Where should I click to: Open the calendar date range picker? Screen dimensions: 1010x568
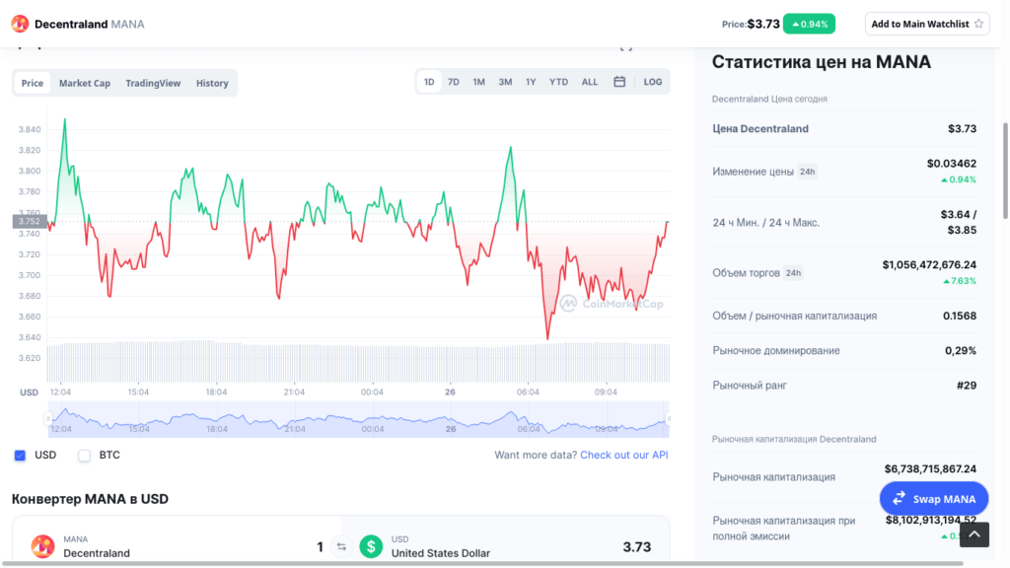coord(619,82)
